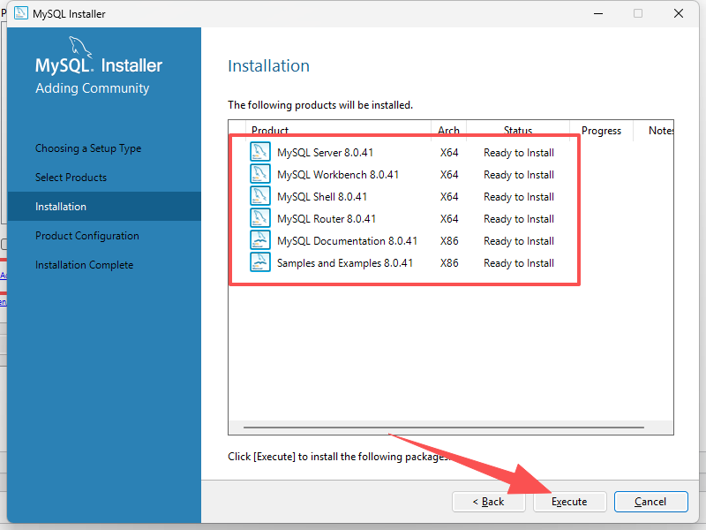This screenshot has width=706, height=530.
Task: Click the MySQL Shell 8.0.41 product icon
Action: [260, 196]
